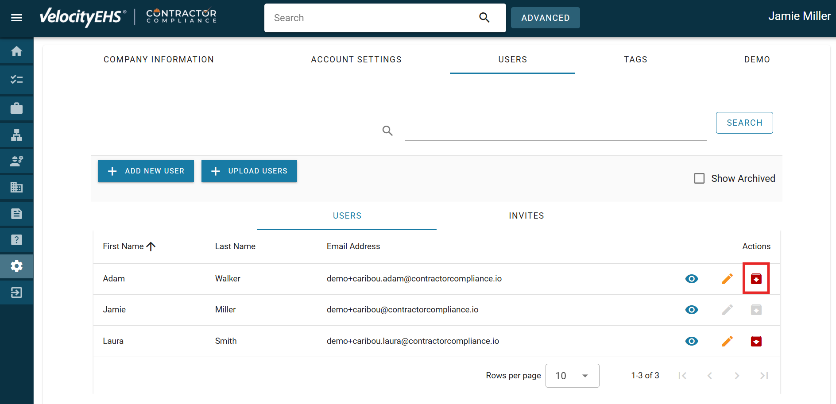View Jamie Miller's details via eye icon
Image resolution: width=836 pixels, height=404 pixels.
[x=691, y=310]
